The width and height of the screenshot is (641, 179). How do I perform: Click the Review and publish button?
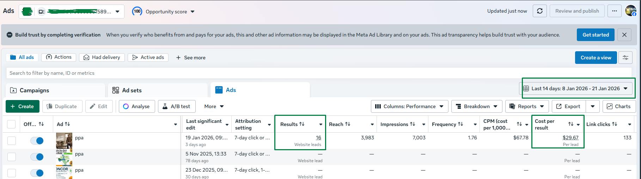coord(577,11)
